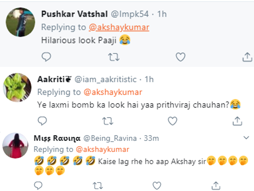Share Pushkar Vatshal's tweet
The image size is (254, 191).
click(247, 57)
